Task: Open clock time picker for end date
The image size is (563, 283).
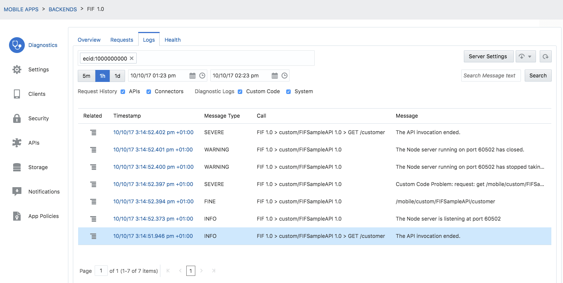Action: [x=285, y=76]
